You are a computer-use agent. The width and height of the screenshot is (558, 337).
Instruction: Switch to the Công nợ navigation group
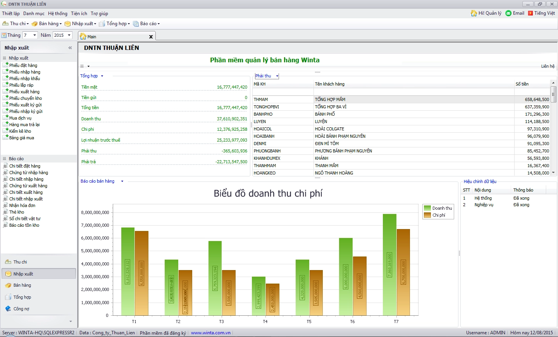(x=39, y=309)
